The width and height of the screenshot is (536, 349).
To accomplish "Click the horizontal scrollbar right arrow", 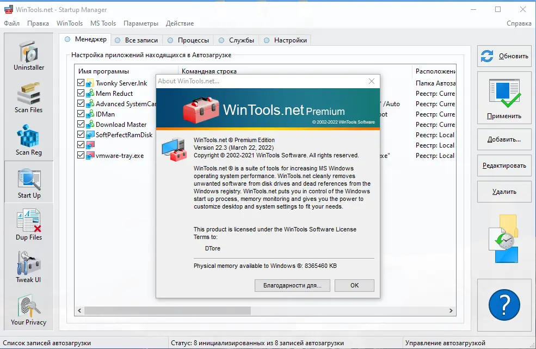I will pyautogui.click(x=451, y=310).
